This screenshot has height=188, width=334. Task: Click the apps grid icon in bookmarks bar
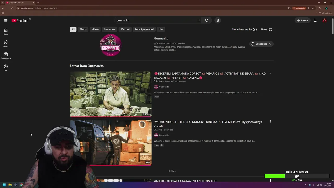pos(3,13)
